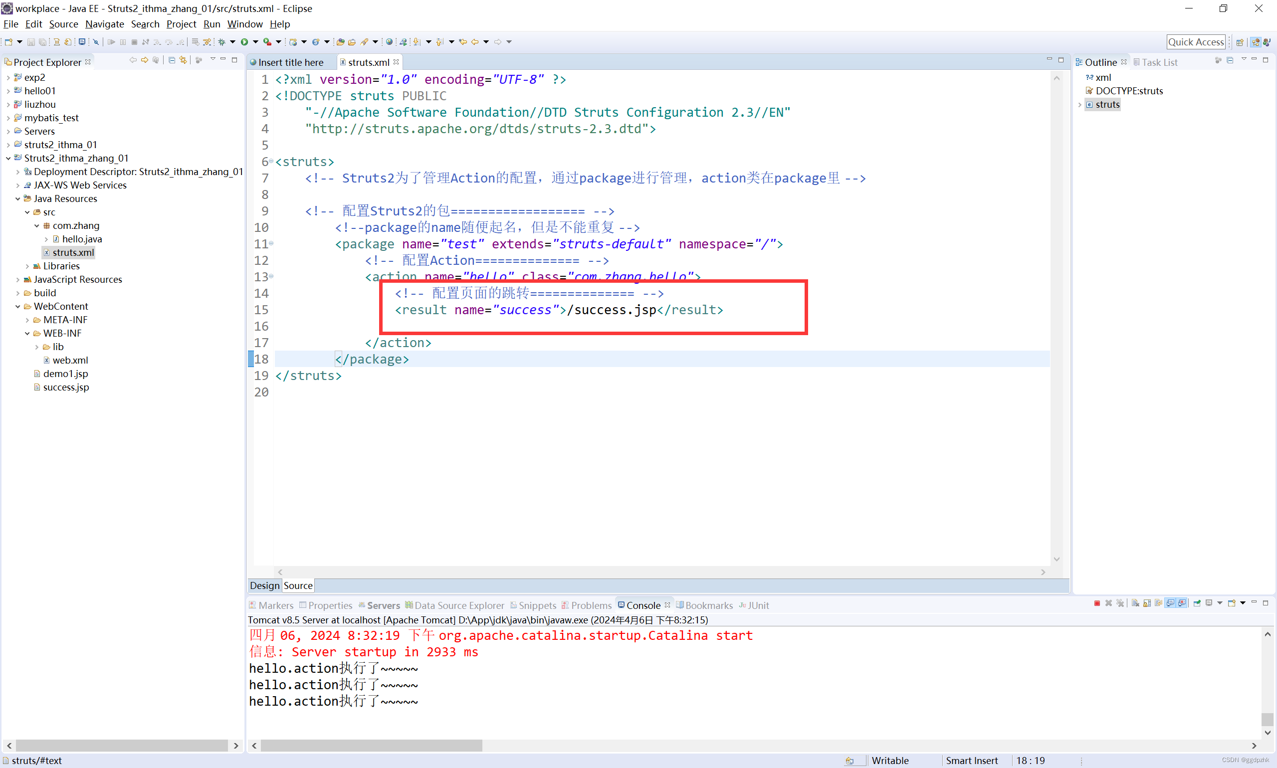
Task: Click the Console vertical scrollbar thumb
Action: [x=1268, y=719]
